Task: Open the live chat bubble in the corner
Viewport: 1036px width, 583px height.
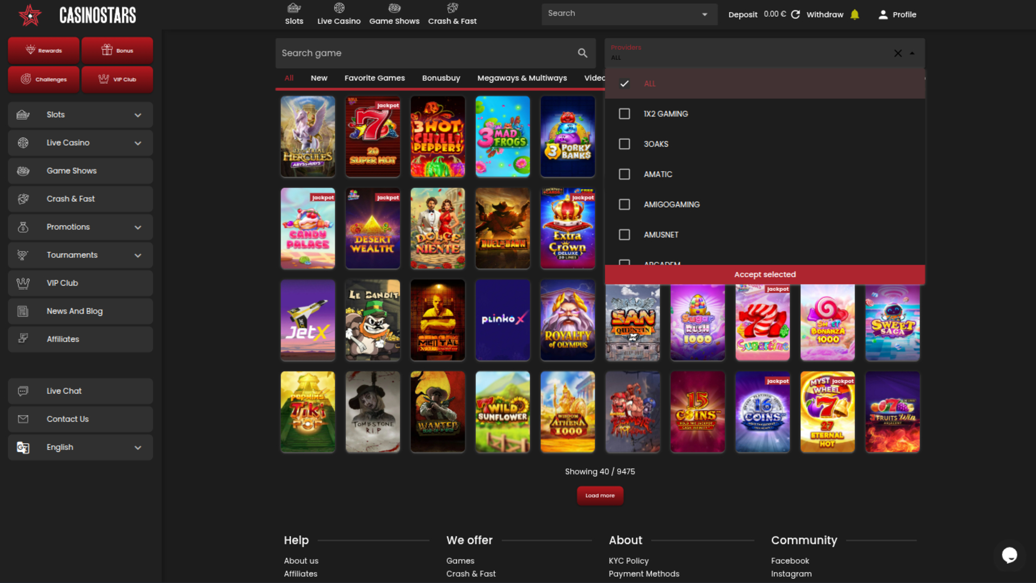Action: tap(1010, 555)
